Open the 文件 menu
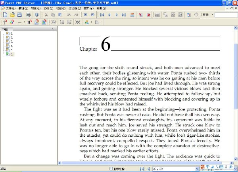 [x=10, y=8]
